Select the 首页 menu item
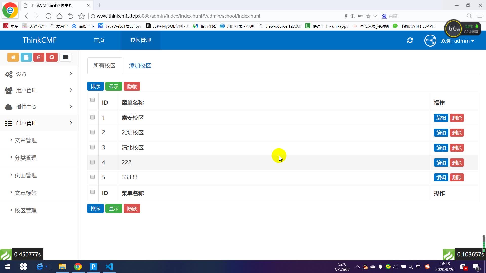This screenshot has width=486, height=273. tap(99, 40)
